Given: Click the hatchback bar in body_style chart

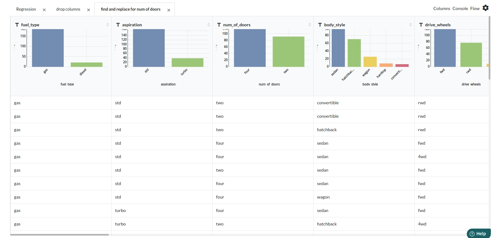Looking at the screenshot, I should coord(354,53).
